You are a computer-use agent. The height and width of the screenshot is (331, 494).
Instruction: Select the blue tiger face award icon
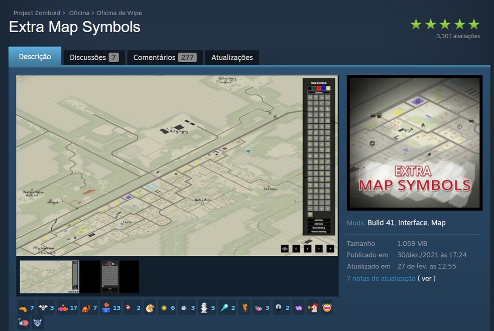tap(38, 322)
